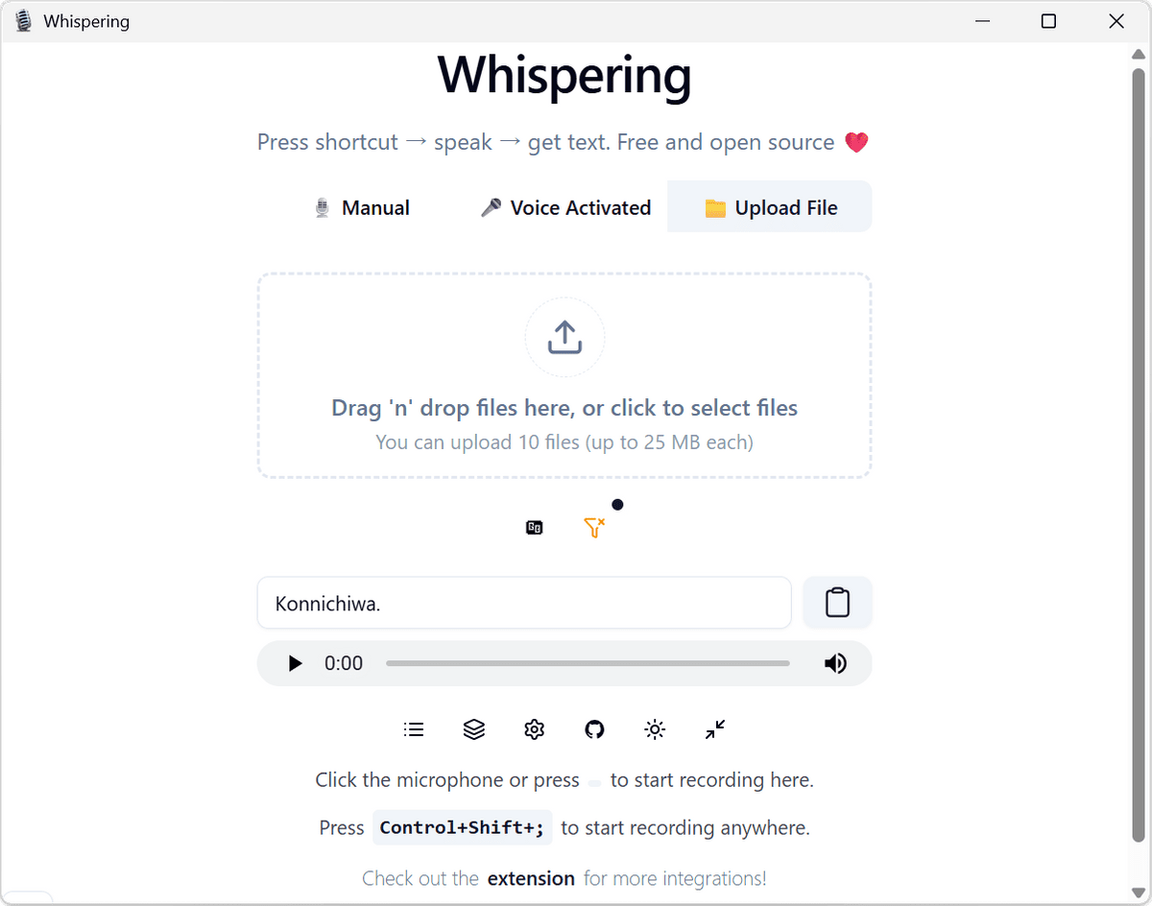
Task: Click the transcription service icon beside the filter
Action: tap(535, 527)
